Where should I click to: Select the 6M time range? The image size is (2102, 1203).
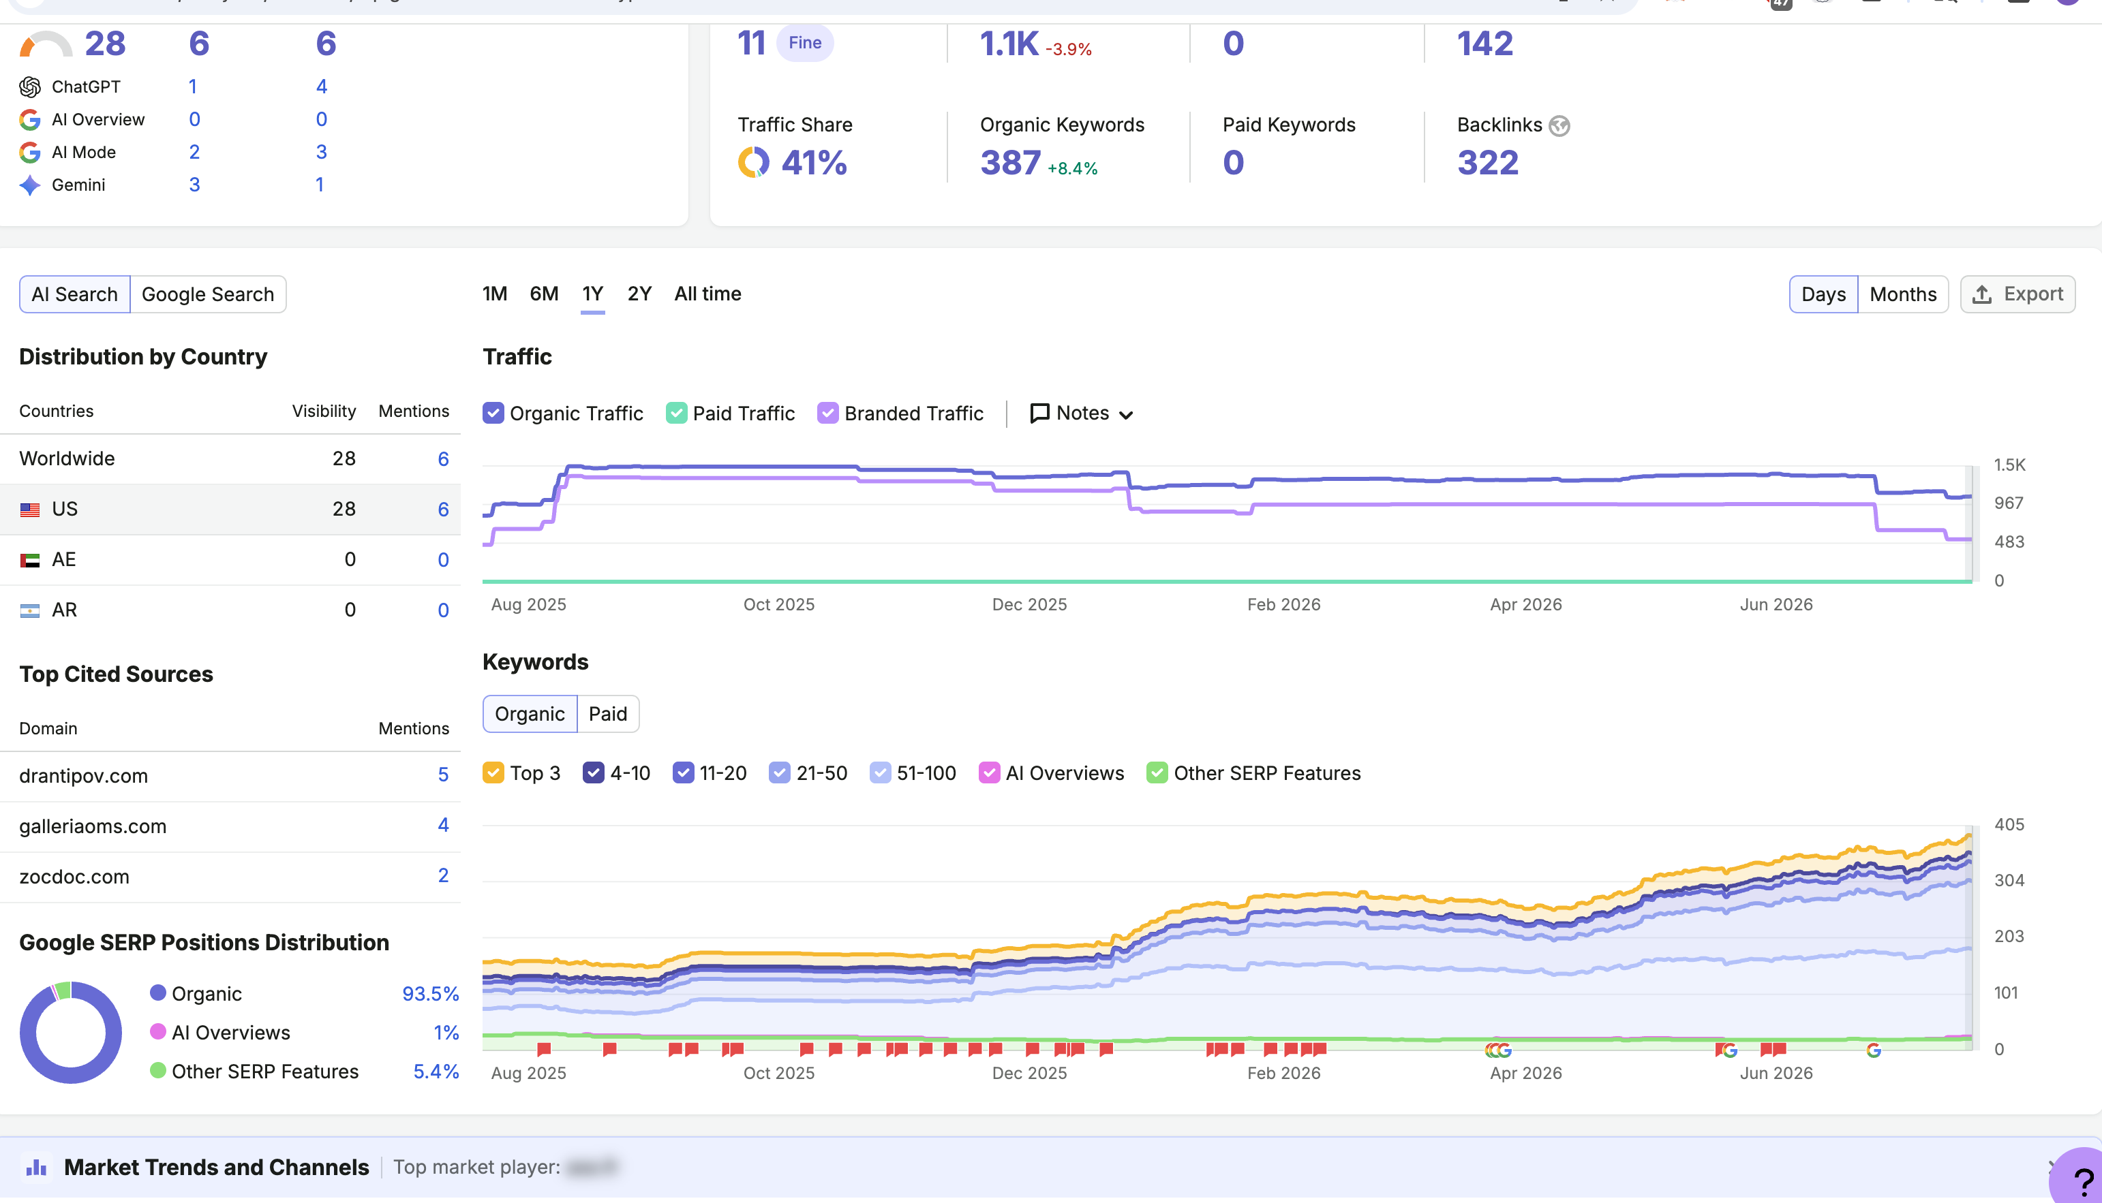click(x=544, y=294)
